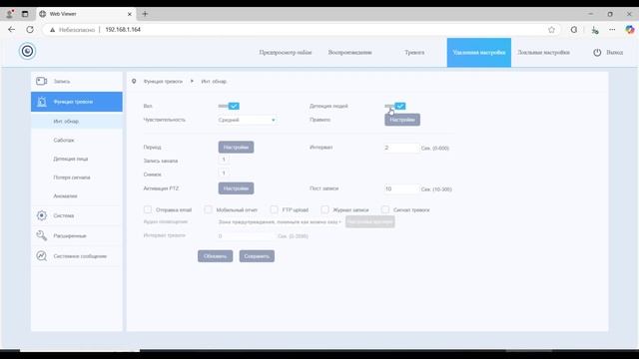
Task: Open browser settings ellipsis menu
Action: tap(612, 29)
